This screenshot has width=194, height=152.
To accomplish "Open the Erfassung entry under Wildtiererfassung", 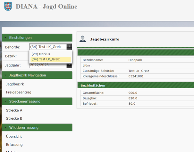I will (x=14, y=145).
